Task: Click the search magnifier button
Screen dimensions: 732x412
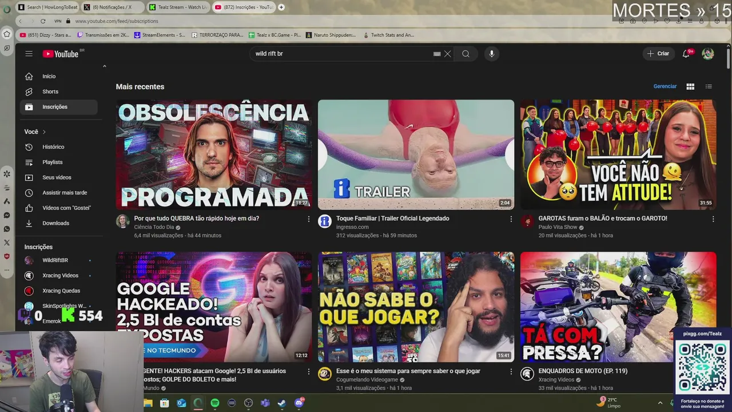Action: pos(466,54)
